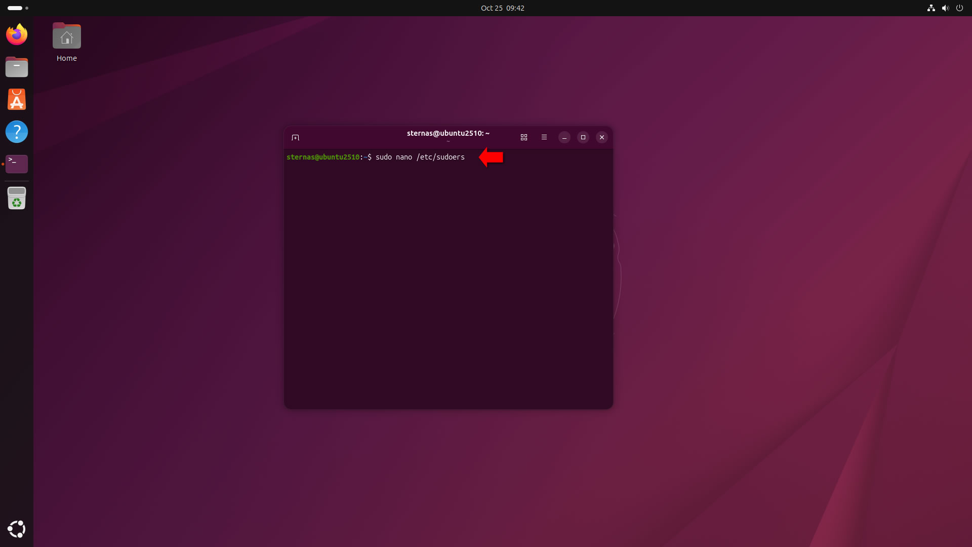Open the power menu icon
Image resolution: width=972 pixels, height=547 pixels.
(959, 8)
